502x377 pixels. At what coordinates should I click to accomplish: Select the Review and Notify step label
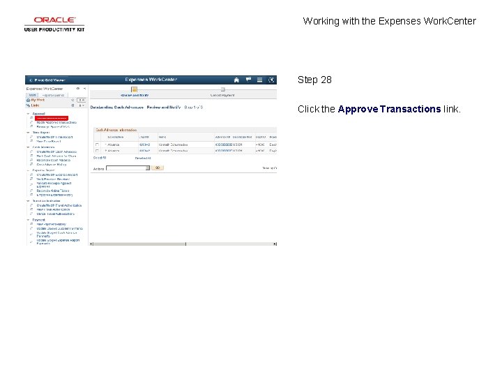(x=135, y=95)
